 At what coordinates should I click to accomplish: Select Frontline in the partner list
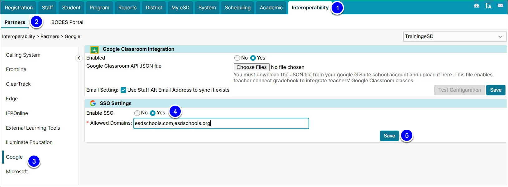[16, 69]
